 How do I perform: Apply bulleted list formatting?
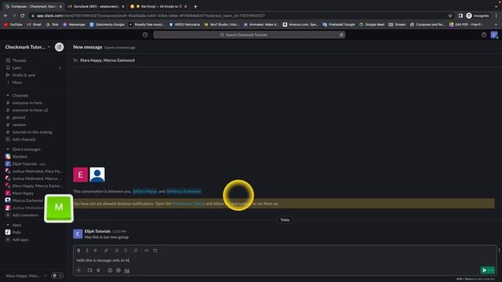pyautogui.click(x=125, y=251)
